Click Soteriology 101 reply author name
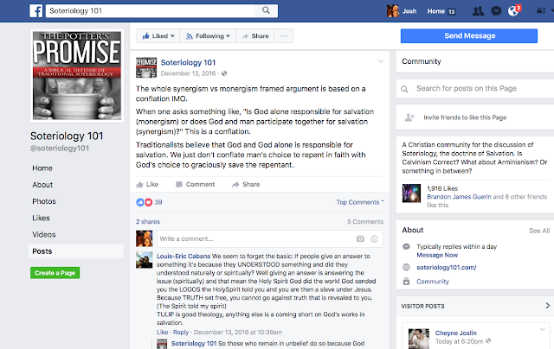This screenshot has width=554, height=349. pos(194,343)
